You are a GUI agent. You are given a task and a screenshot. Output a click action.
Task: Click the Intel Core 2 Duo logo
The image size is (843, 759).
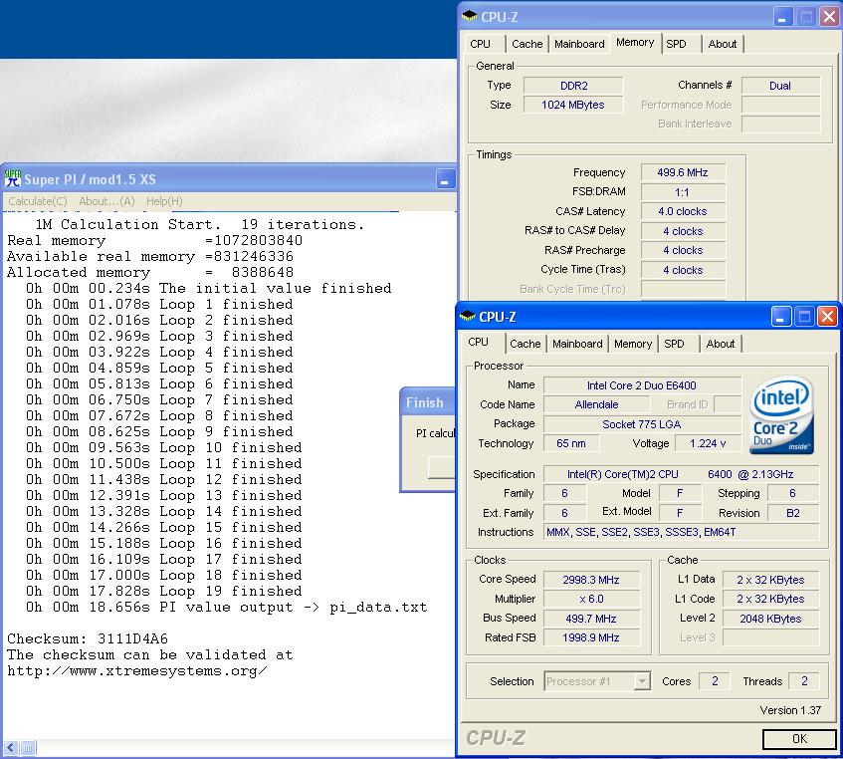pos(781,415)
